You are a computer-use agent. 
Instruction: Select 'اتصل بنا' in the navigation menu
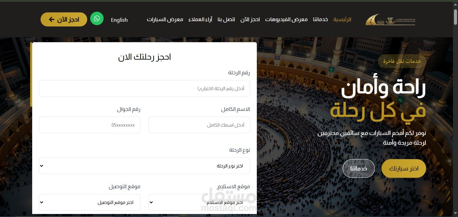[226, 19]
